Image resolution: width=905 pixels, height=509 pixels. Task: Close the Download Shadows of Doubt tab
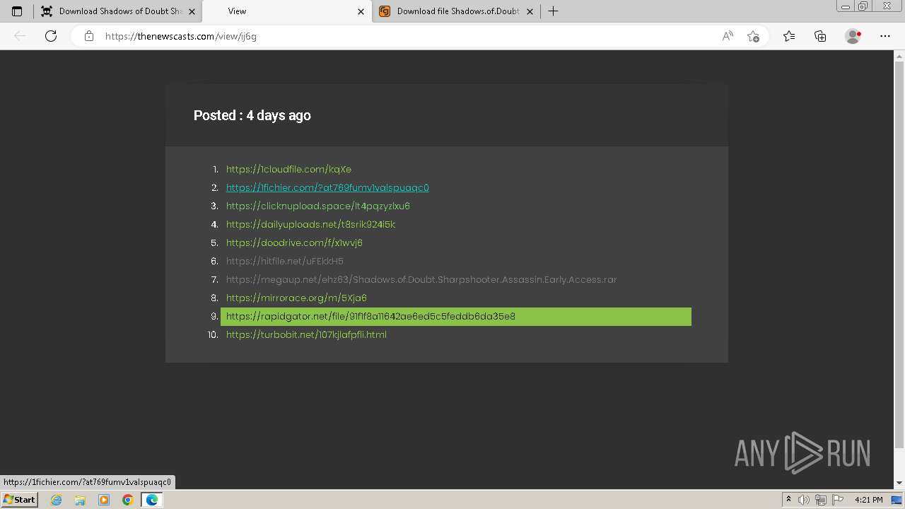pyautogui.click(x=192, y=11)
